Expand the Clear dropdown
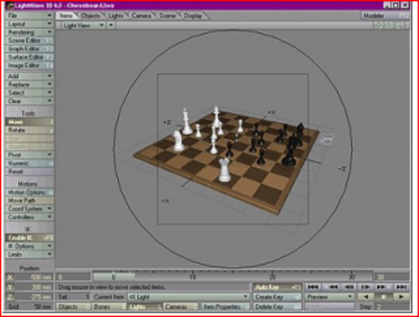 click(29, 101)
